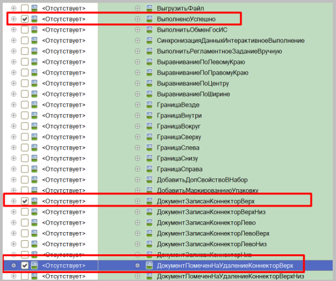Viewport: 336px width, 281px height.
Task: Click the icon beside ВыполнитьОбменГосИС
Action: 149,30
